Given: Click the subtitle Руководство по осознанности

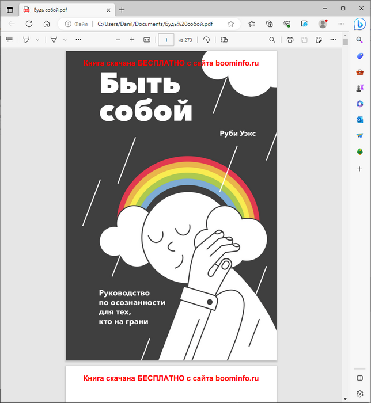Looking at the screenshot, I should [132, 298].
